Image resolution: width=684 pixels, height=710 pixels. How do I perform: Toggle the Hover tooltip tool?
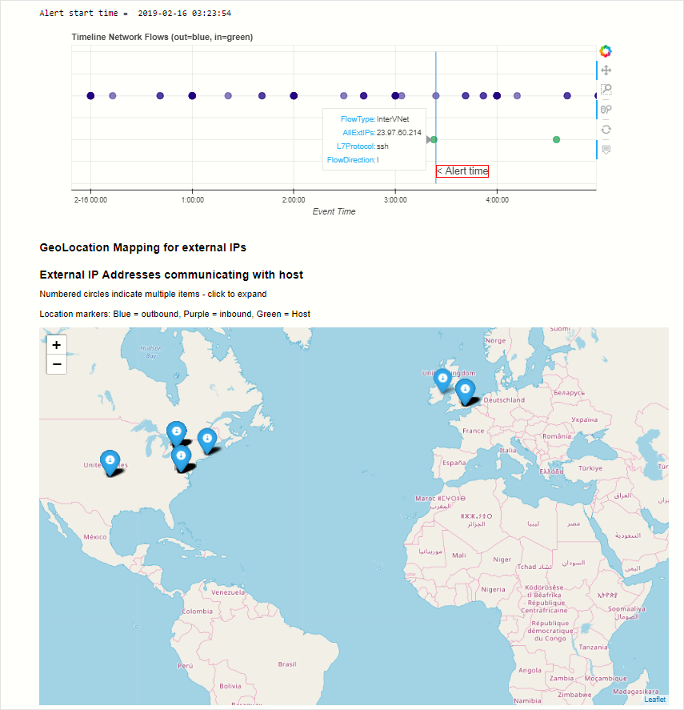(606, 149)
